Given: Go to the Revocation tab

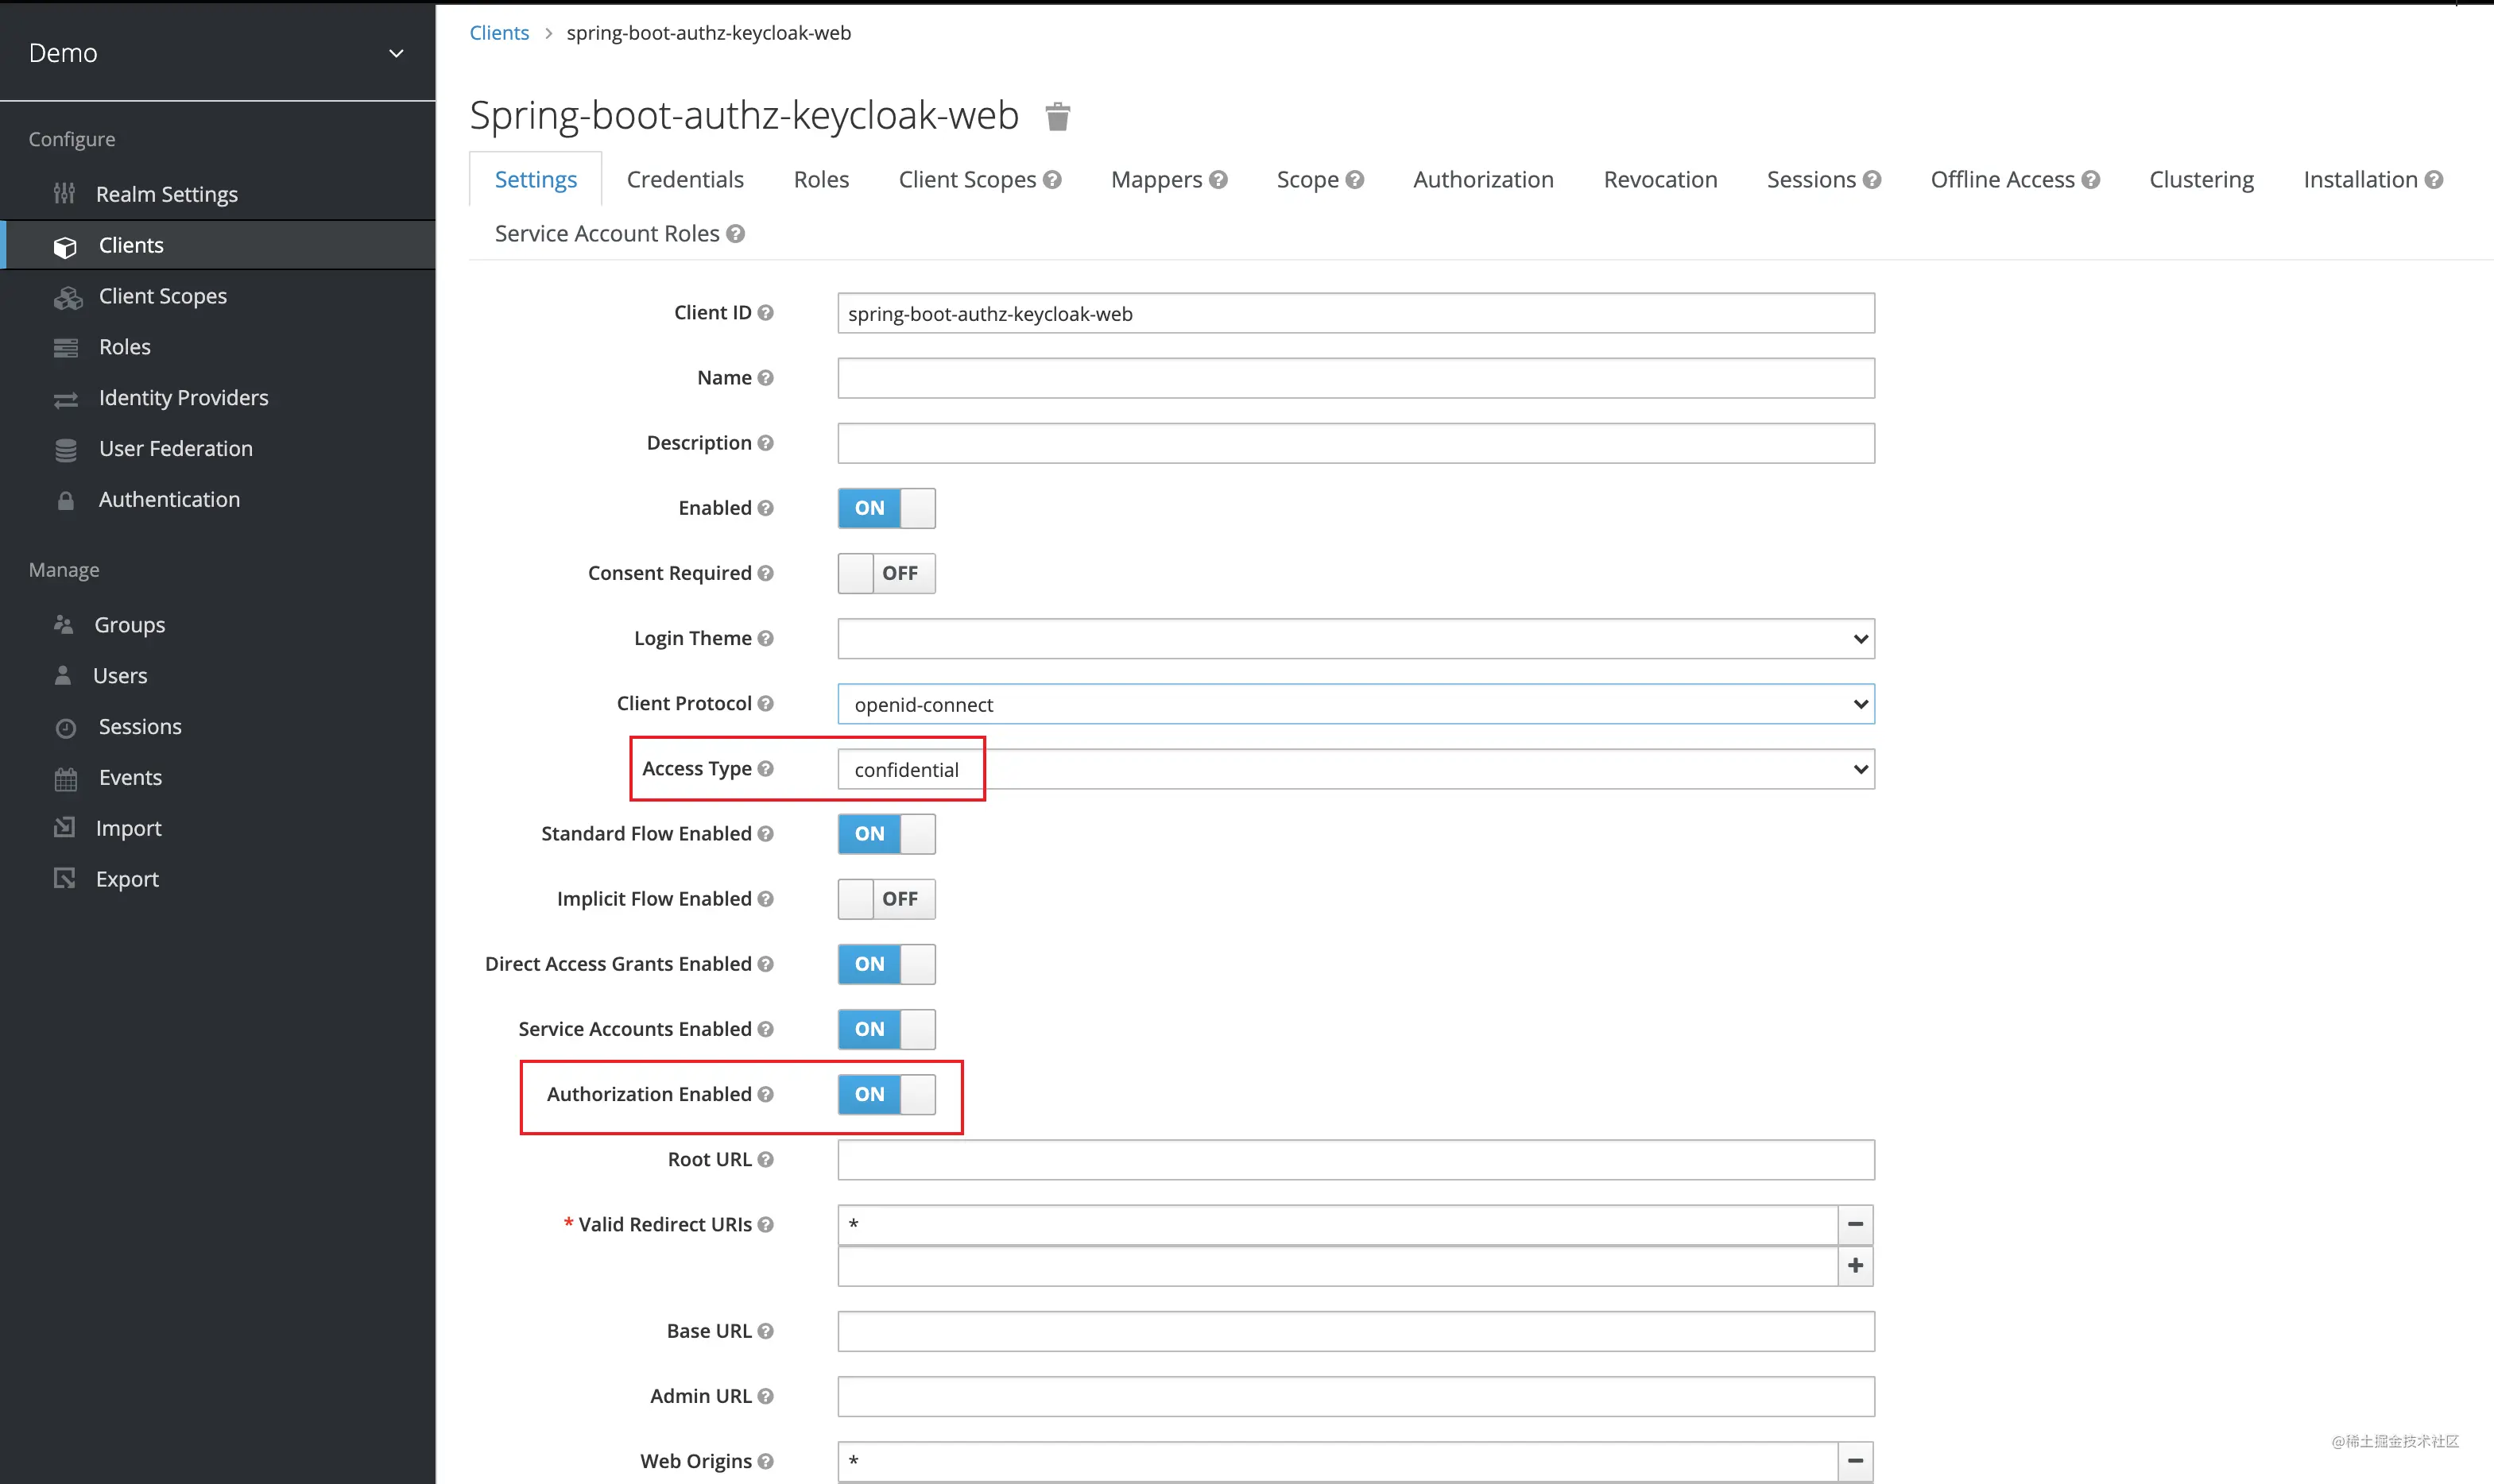Looking at the screenshot, I should [1660, 180].
